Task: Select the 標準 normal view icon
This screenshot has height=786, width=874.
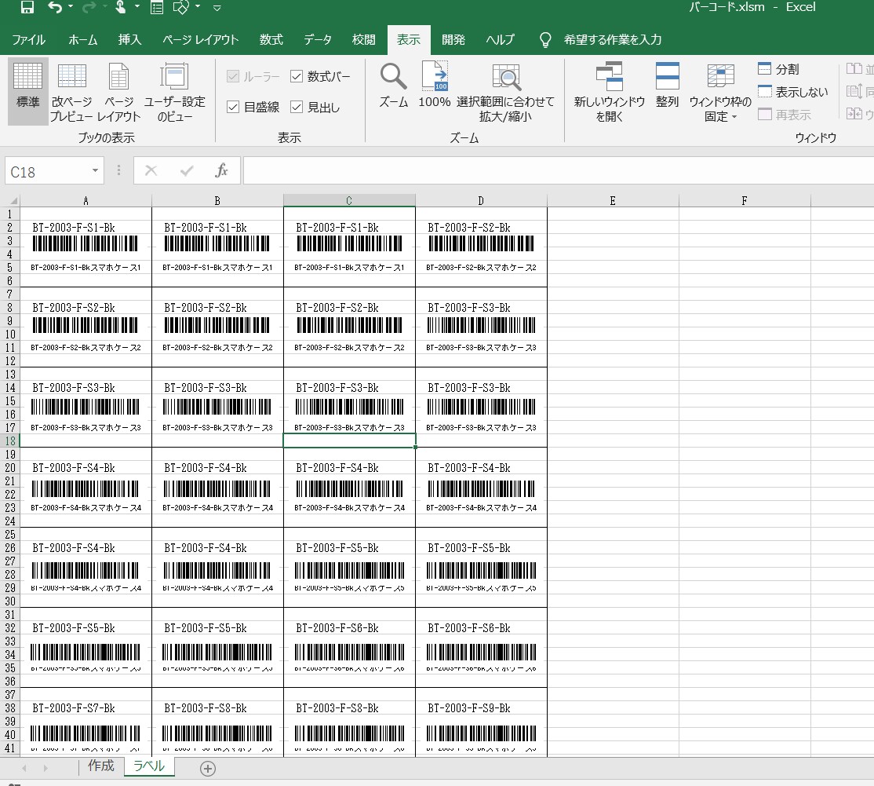Action: pyautogui.click(x=28, y=92)
